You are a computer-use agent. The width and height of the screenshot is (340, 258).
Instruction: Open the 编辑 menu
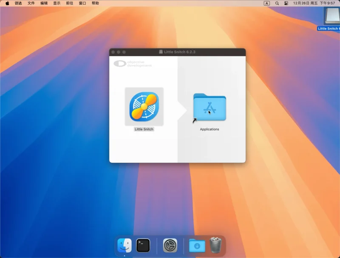(44, 3)
